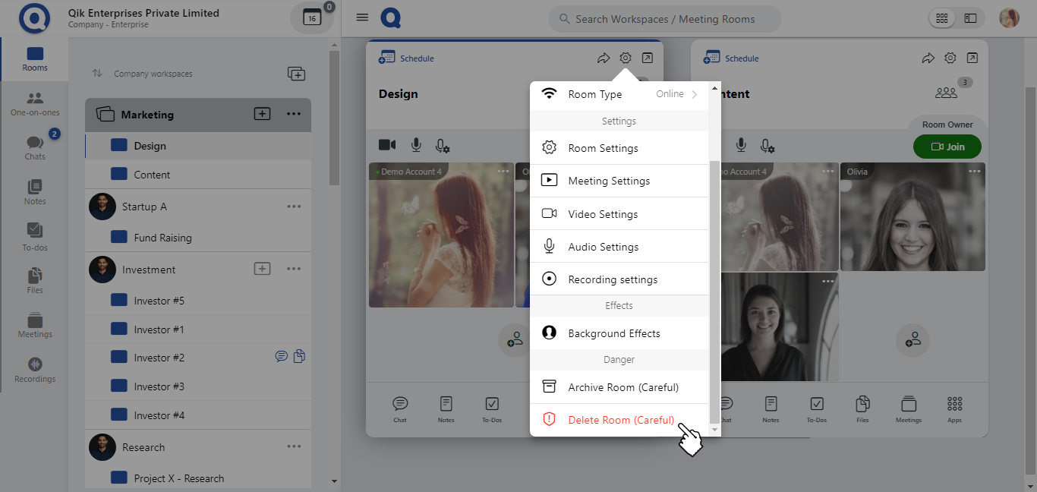Click the settings dropdown menu scrollbar

714,289
